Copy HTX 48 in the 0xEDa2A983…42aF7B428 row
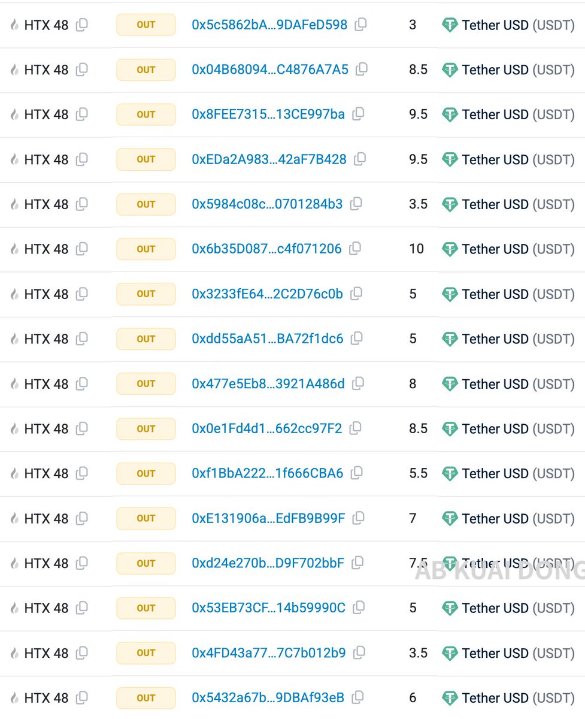The height and width of the screenshot is (719, 585). pos(82,159)
